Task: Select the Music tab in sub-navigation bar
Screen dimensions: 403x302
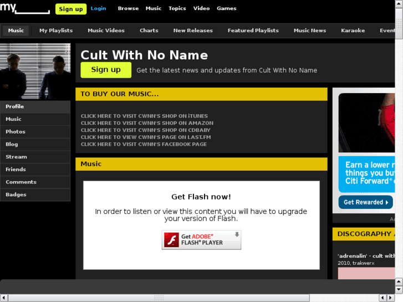Action: 16,30
